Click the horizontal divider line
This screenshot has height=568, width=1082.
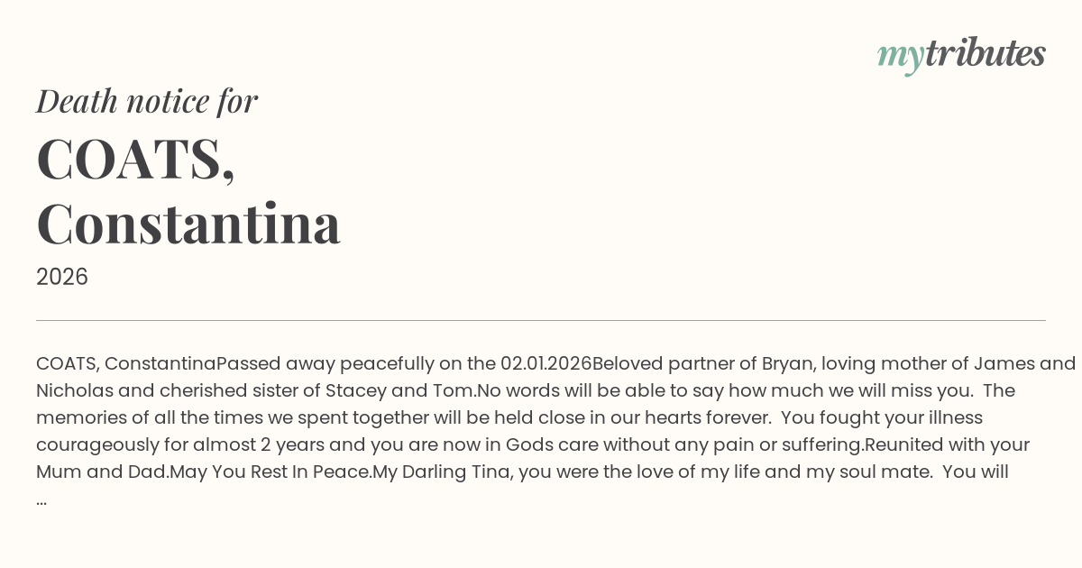click(541, 320)
